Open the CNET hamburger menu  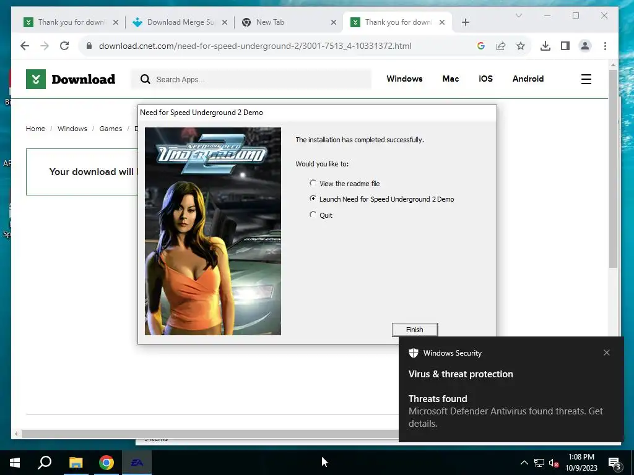point(586,79)
